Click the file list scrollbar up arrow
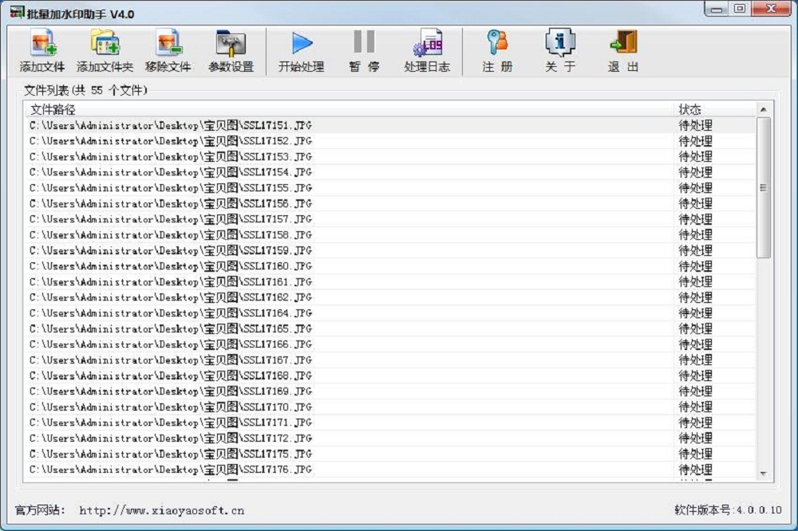The width and height of the screenshot is (798, 531). coord(763,109)
